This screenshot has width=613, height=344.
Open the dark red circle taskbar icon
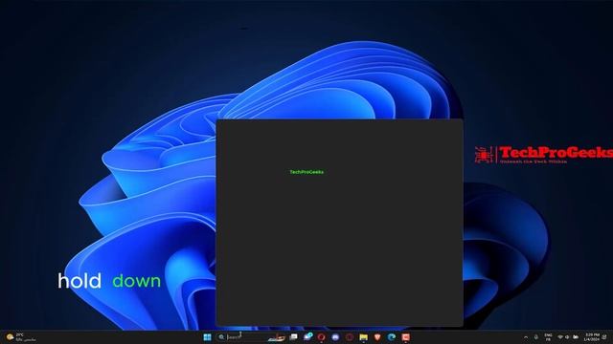[x=350, y=337]
